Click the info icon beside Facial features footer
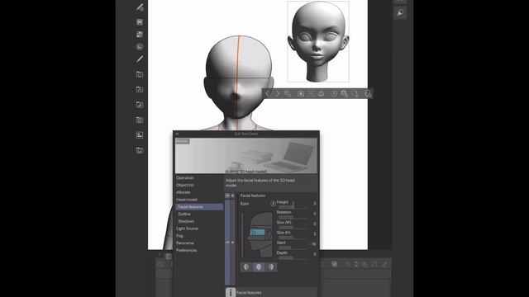The image size is (529, 297). (230, 292)
